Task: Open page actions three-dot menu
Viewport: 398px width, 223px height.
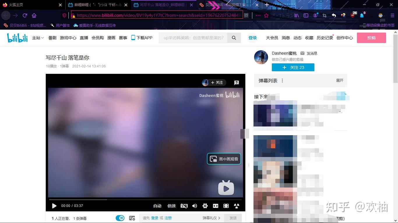Action: 258,15
